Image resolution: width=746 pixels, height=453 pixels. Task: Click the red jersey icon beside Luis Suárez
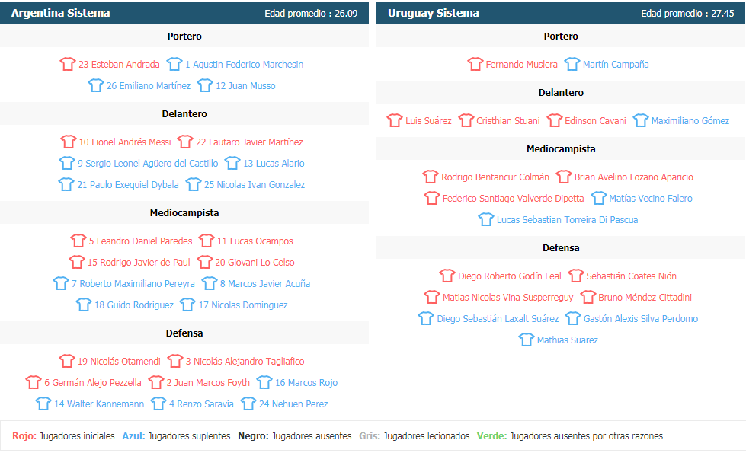(x=395, y=121)
